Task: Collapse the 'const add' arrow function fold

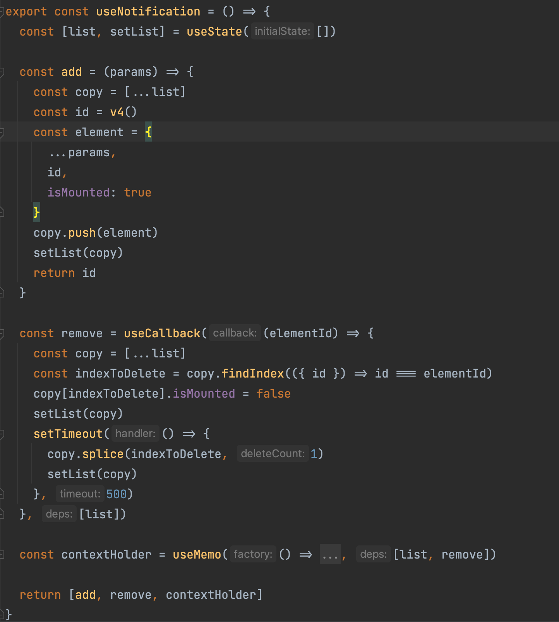Action: [x=2, y=72]
